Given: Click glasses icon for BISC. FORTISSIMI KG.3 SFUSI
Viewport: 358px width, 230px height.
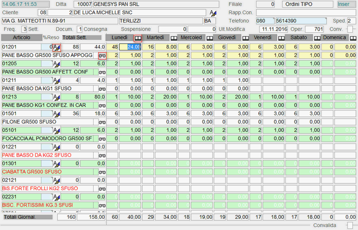Looking at the screenshot, I should [102, 205].
